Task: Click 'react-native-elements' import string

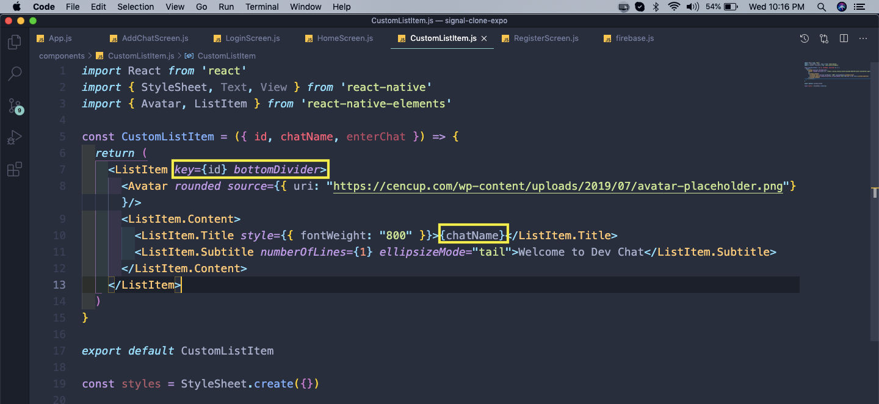Action: click(x=376, y=104)
